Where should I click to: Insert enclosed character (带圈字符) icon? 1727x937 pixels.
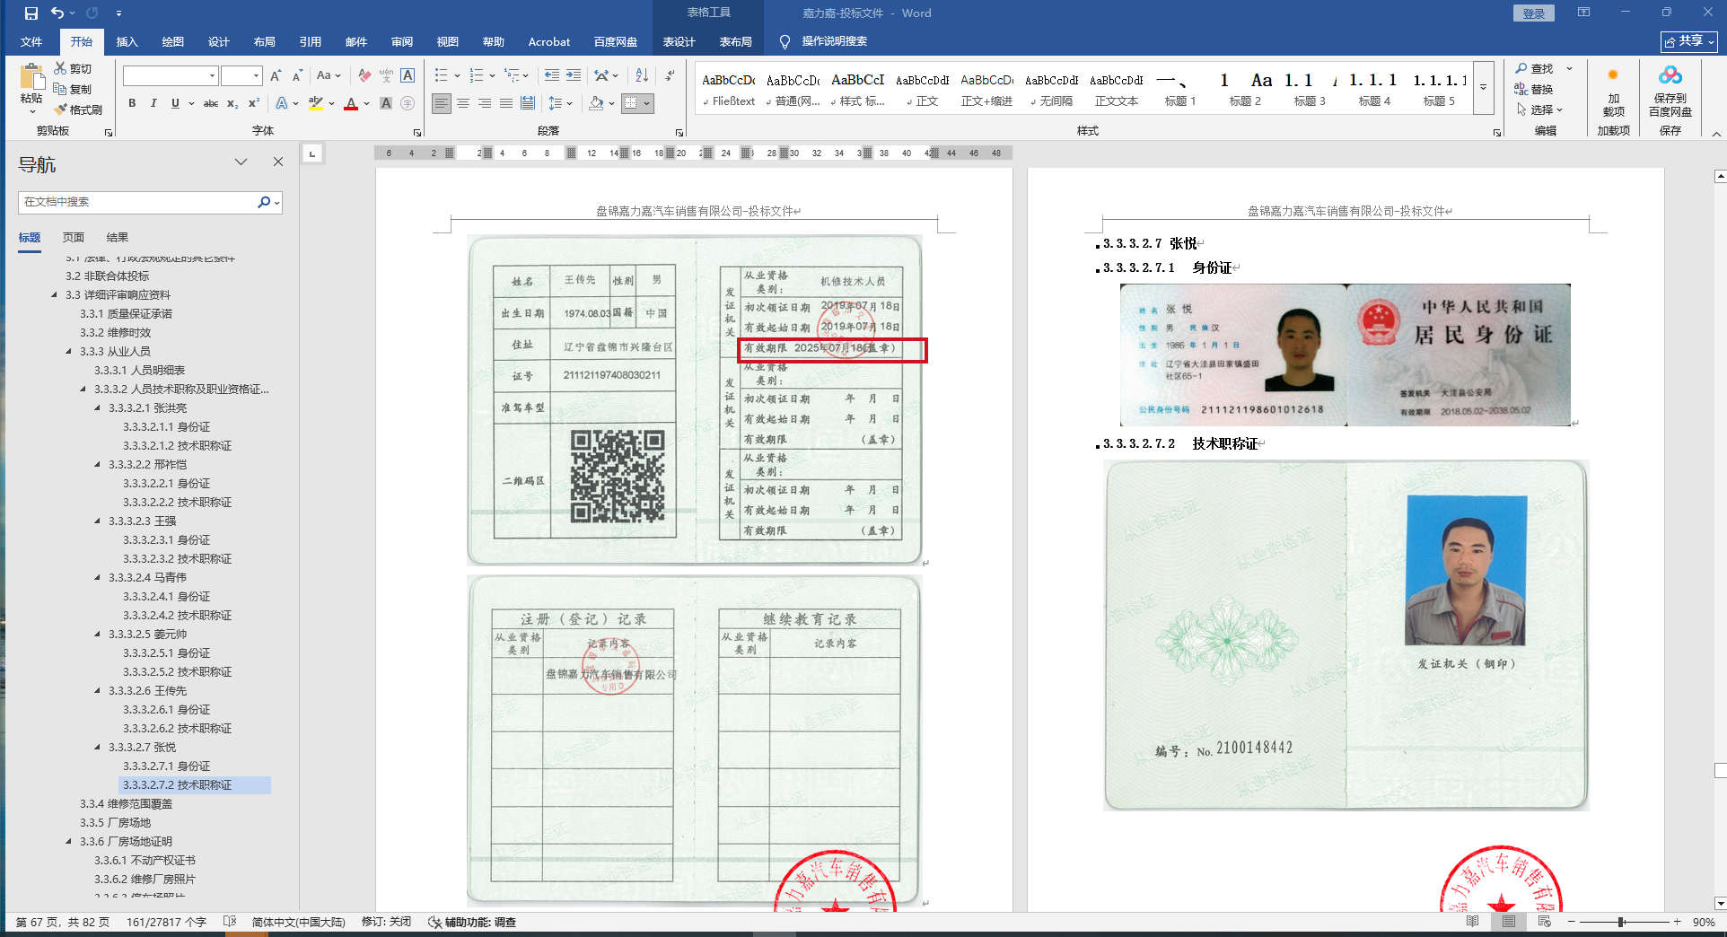click(x=408, y=103)
